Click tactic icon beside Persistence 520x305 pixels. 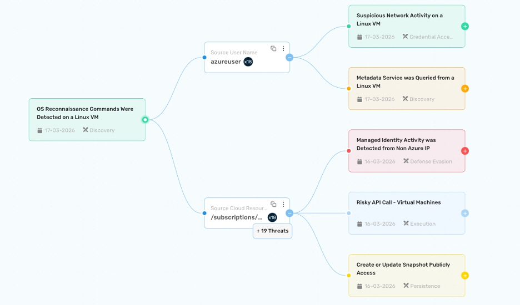pyautogui.click(x=406, y=286)
